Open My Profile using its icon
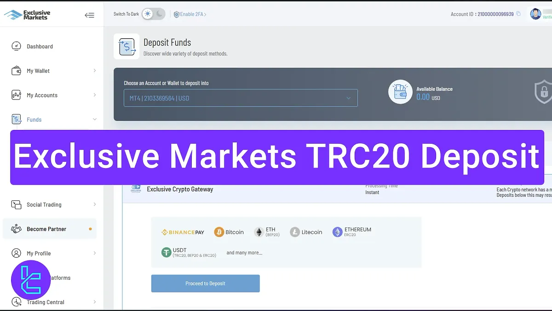The image size is (552, 311). tap(17, 253)
